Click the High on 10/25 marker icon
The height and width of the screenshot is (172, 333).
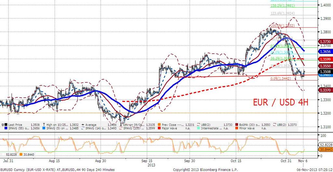click(44, 125)
